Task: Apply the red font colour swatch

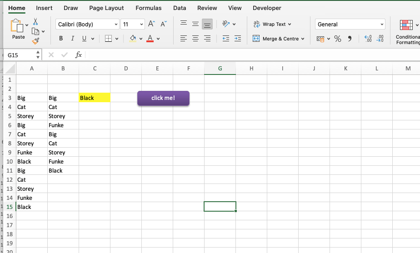Action: 150,39
